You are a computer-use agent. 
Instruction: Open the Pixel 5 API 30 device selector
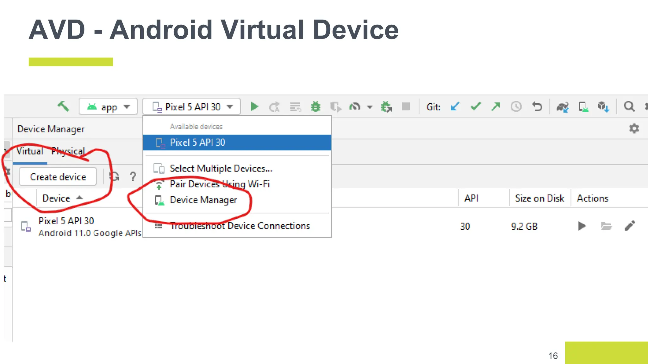point(192,107)
